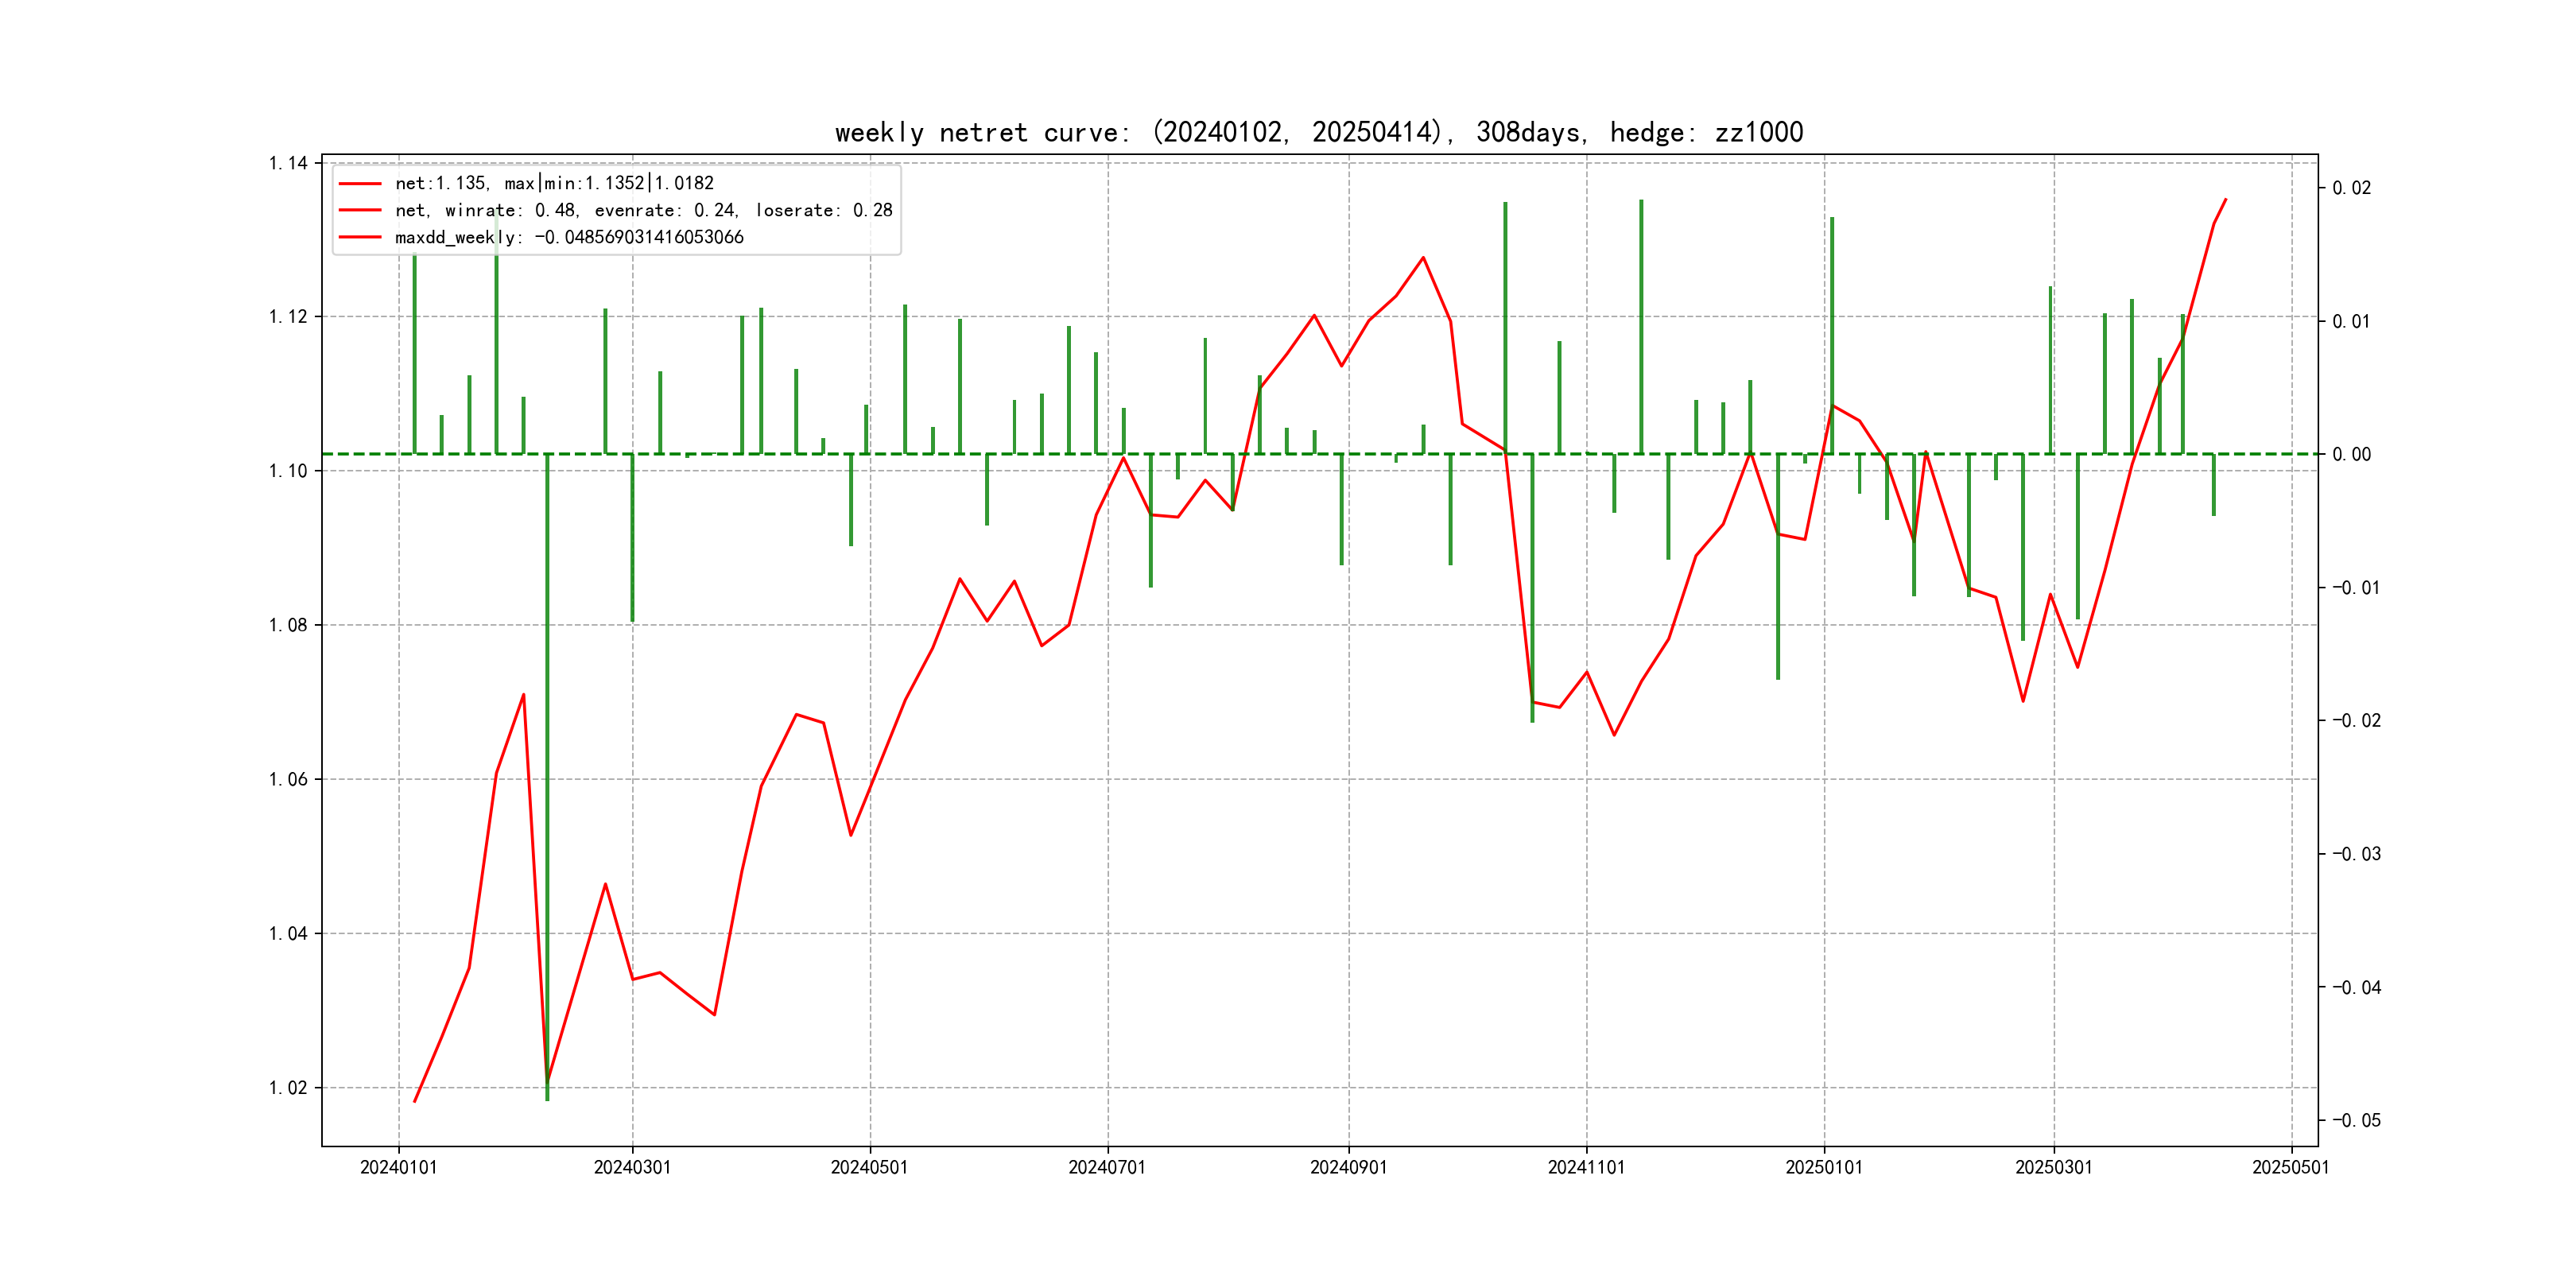Click the 20240101 x-axis date label
This screenshot has width=2576, height=1288.
pyautogui.click(x=398, y=1167)
